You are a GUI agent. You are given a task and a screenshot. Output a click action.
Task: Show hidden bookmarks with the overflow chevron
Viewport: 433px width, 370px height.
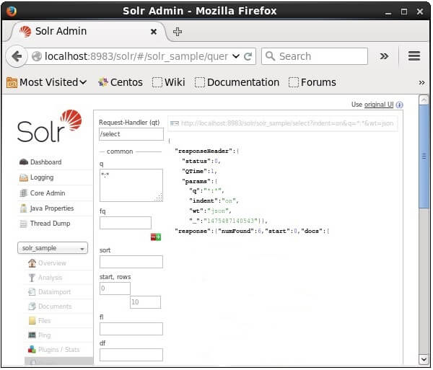pos(421,82)
